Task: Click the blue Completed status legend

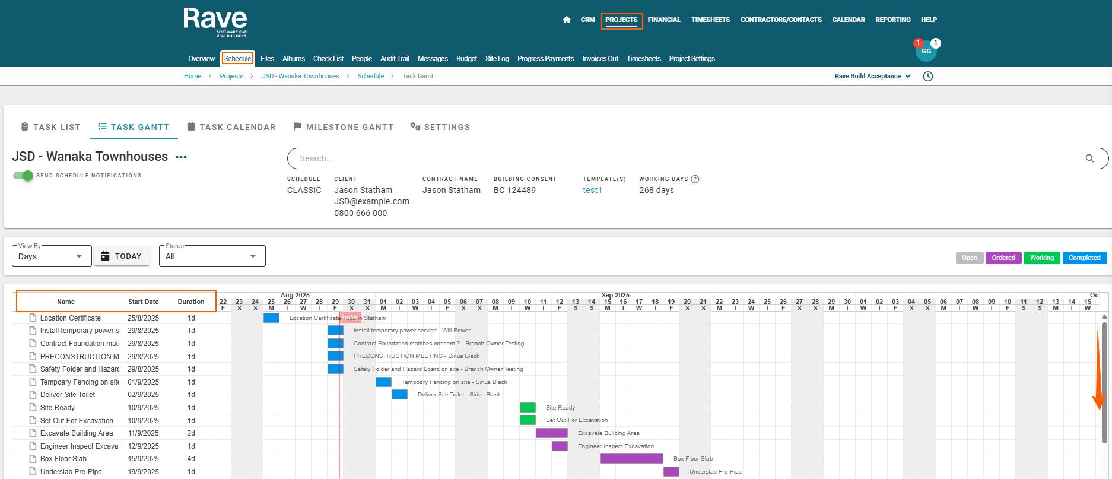Action: tap(1084, 258)
